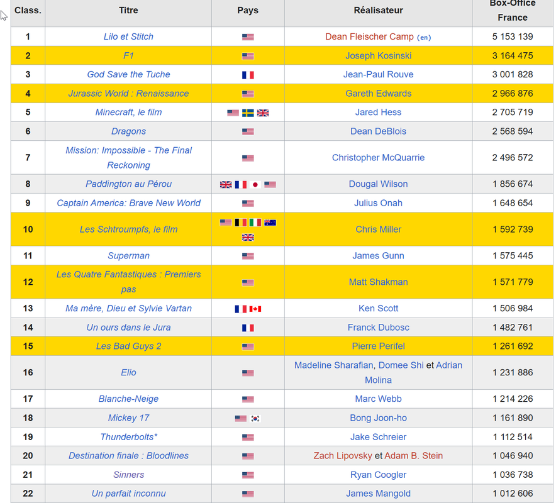The height and width of the screenshot is (503, 556).
Task: Open the Adam B. Stein red link
Action: tap(413, 456)
